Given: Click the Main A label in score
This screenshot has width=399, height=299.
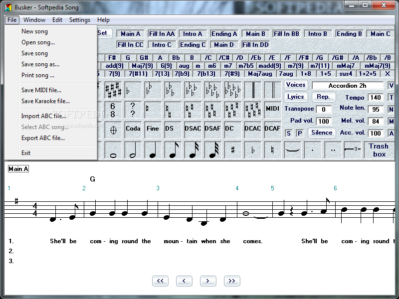Looking at the screenshot, I should (x=18, y=169).
